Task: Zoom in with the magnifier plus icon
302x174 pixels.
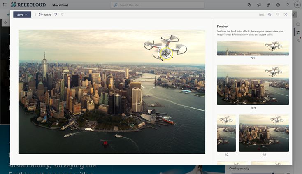Action: click(270, 14)
